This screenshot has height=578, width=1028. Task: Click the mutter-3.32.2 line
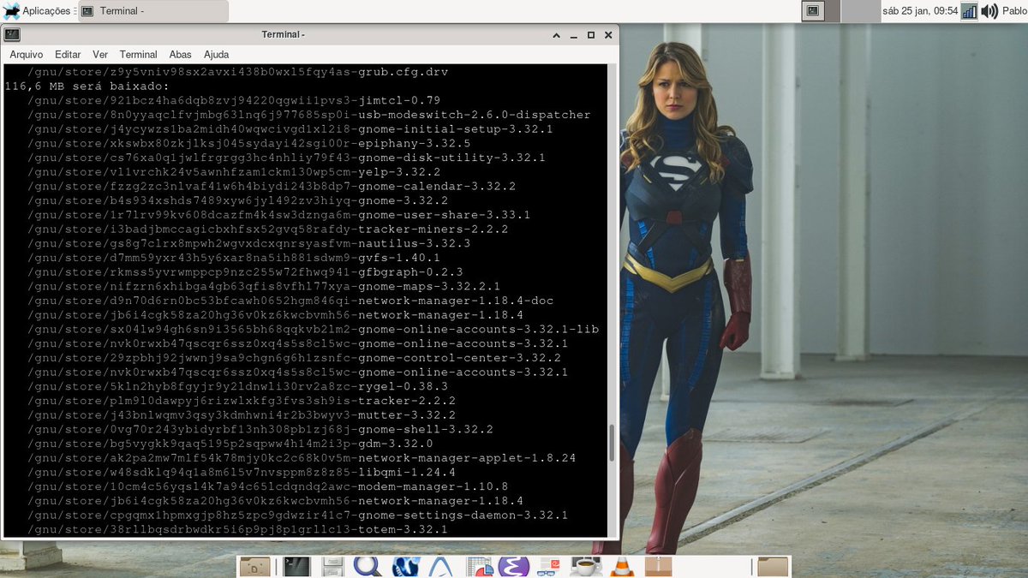242,414
